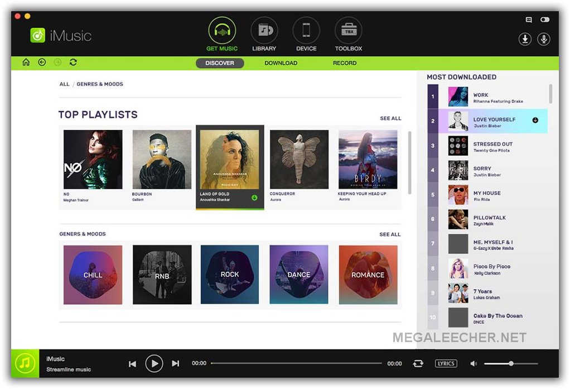
Task: Open the NO Meghan Trainor album
Action: point(93,160)
